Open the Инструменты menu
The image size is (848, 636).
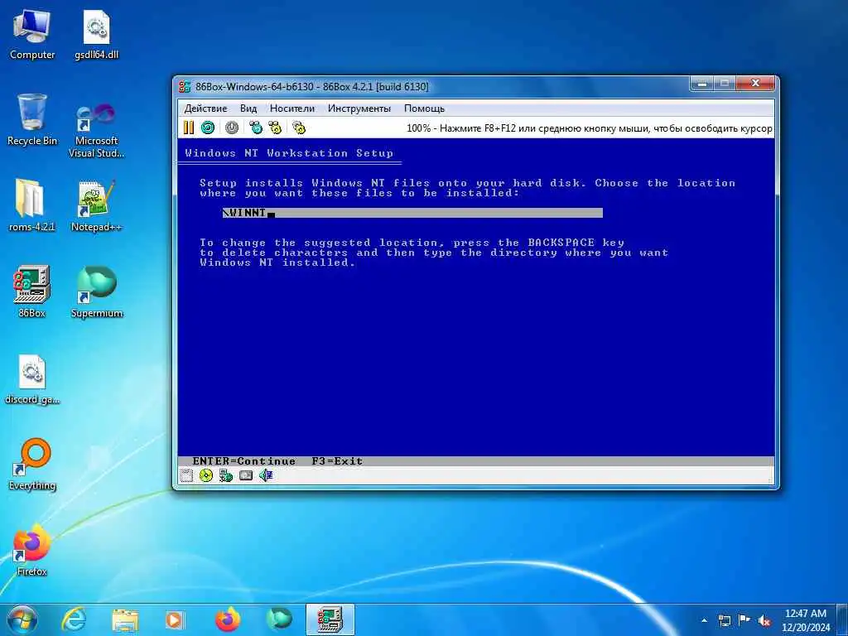[359, 108]
